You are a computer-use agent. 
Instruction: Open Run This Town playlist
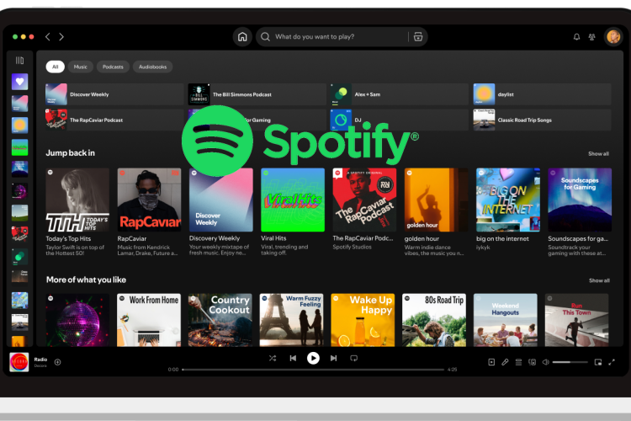[576, 320]
